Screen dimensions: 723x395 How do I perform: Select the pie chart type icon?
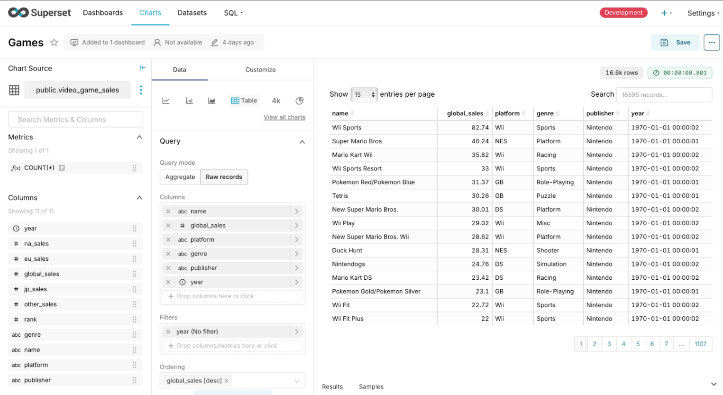(299, 101)
